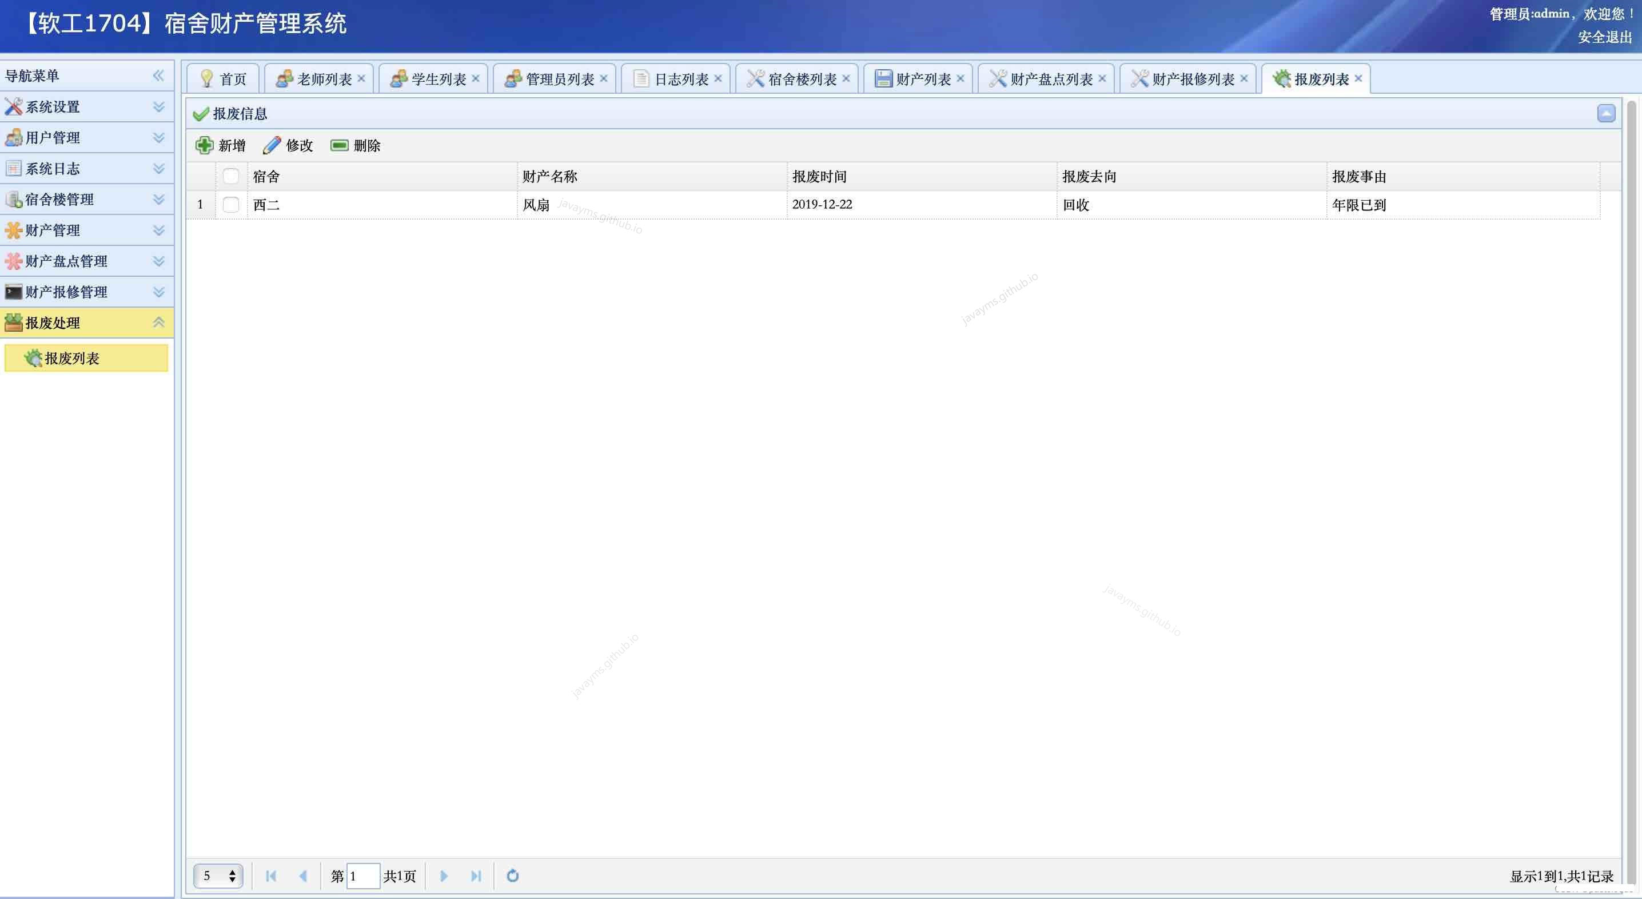Go to the first page pagination icon
The image size is (1642, 899).
271,876
